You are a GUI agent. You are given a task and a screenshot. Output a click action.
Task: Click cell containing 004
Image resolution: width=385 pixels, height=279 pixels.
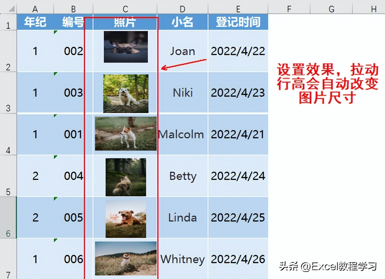tap(73, 176)
